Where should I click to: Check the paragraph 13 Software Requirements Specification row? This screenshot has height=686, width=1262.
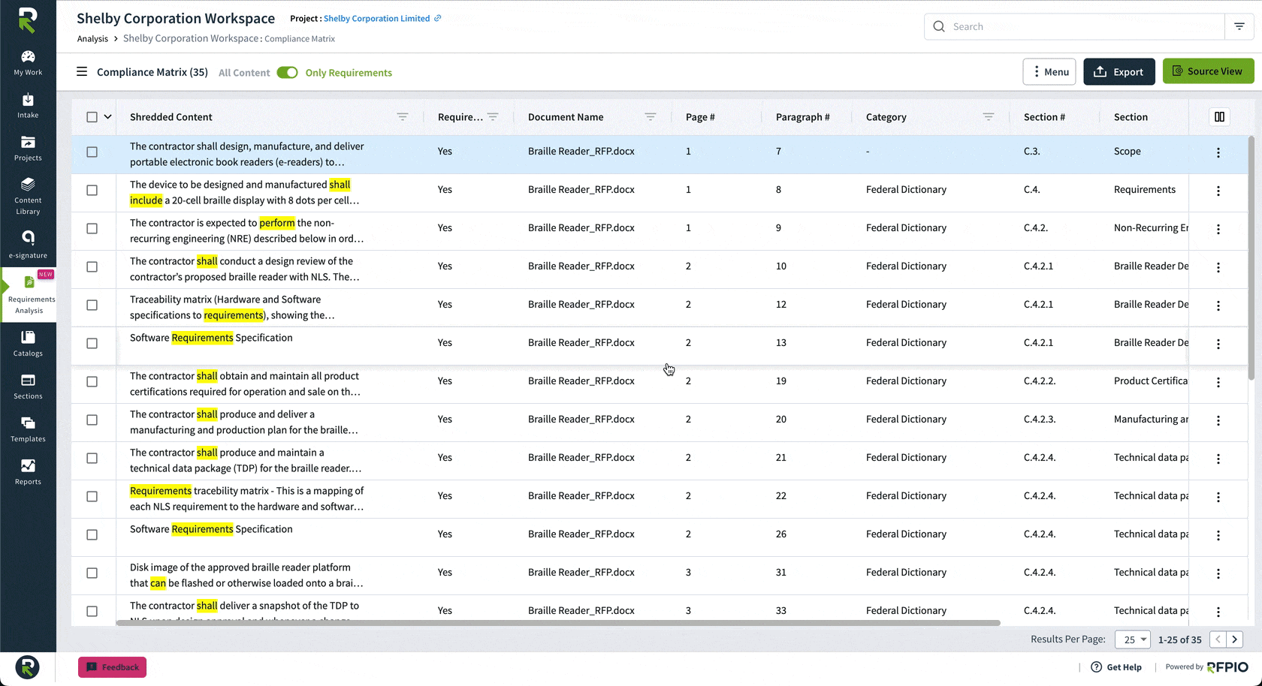tap(92, 343)
